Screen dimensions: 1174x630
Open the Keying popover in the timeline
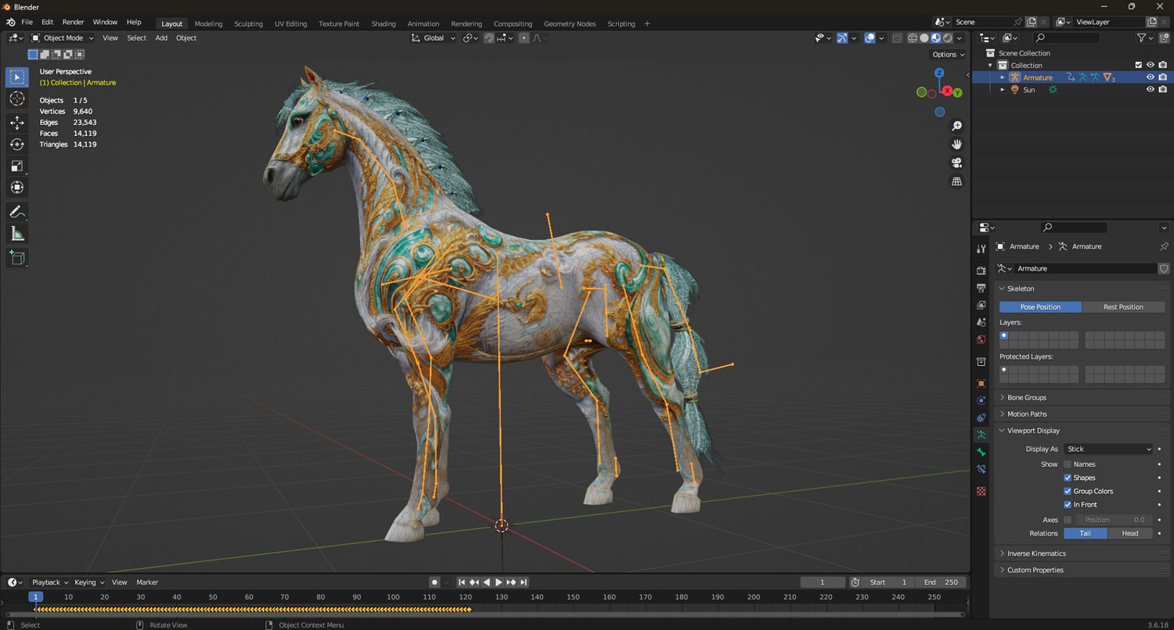point(88,582)
